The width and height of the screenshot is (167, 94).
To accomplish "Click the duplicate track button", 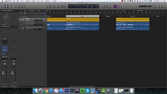I will [25, 13].
